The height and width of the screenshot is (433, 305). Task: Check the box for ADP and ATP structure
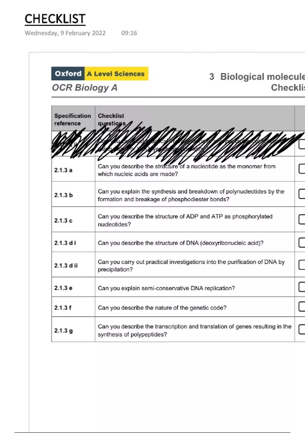coord(302,219)
